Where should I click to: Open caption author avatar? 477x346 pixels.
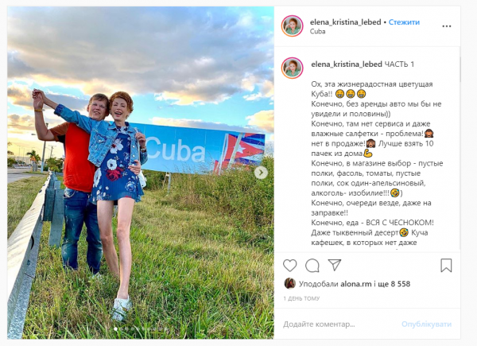pyautogui.click(x=292, y=68)
